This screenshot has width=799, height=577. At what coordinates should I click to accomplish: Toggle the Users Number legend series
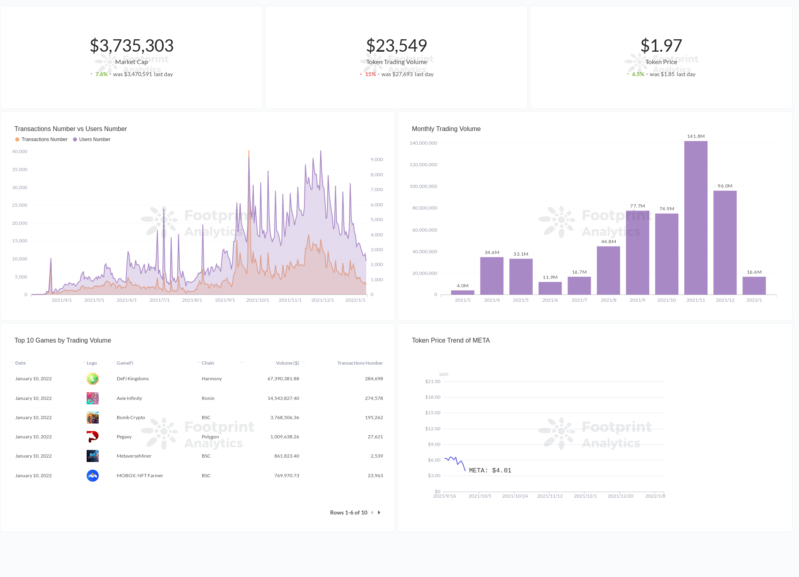tap(91, 139)
